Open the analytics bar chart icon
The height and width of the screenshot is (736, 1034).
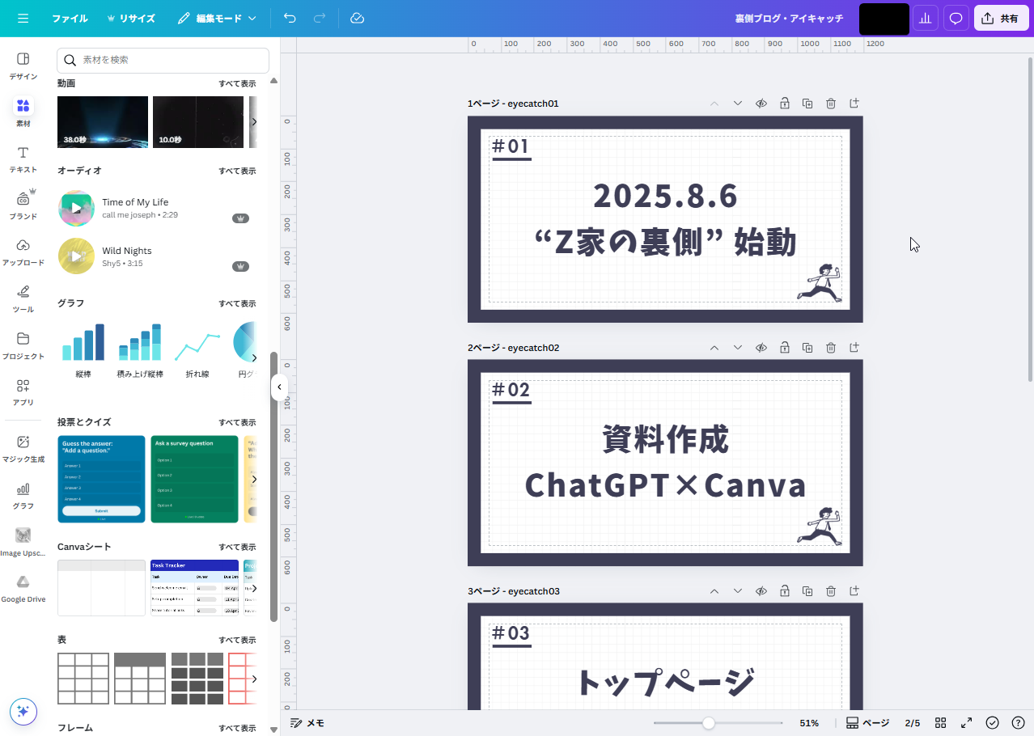(926, 18)
